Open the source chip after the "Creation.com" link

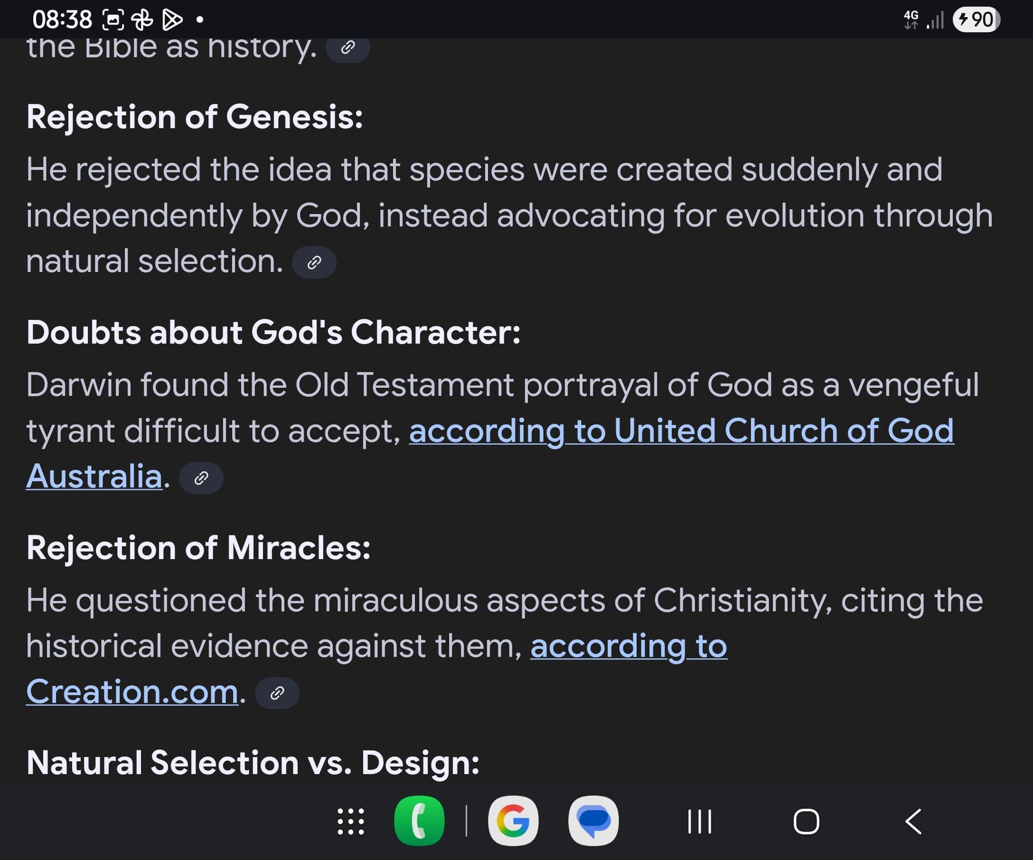(277, 693)
